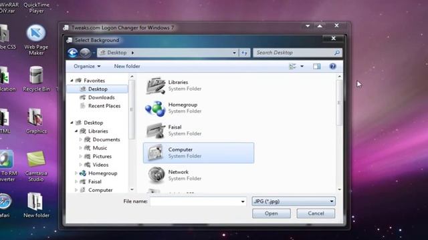
Task: Collapse the Desktop tree group
Action: coord(72,123)
